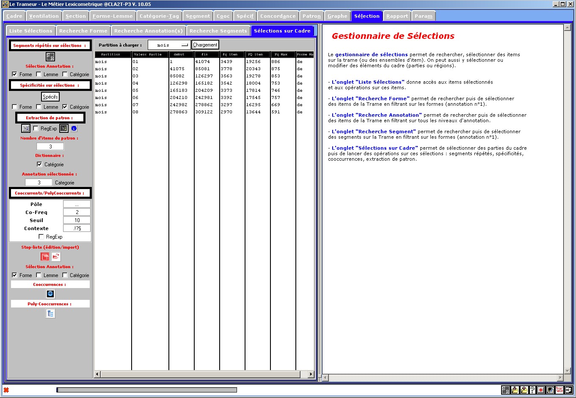Check Forme under Spécificités sur sélections
This screenshot has height=398, width=576.
pos(14,107)
